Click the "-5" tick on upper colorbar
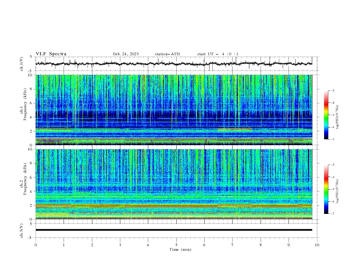Viewport: 357px width, 275px height. click(333, 115)
